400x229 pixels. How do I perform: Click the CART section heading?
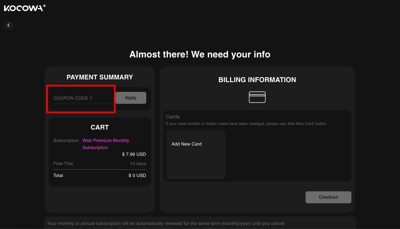(100, 127)
